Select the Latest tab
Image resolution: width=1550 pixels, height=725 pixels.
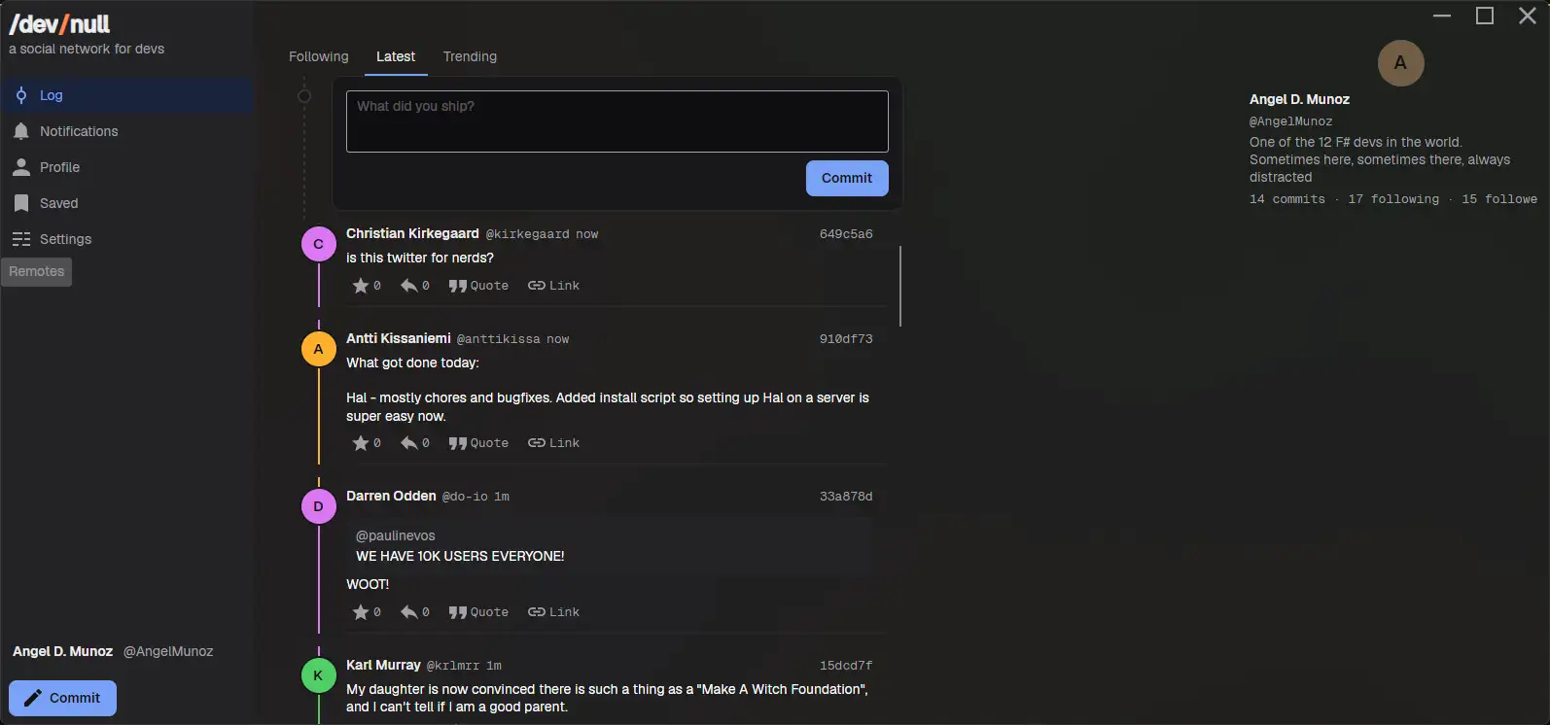point(396,56)
